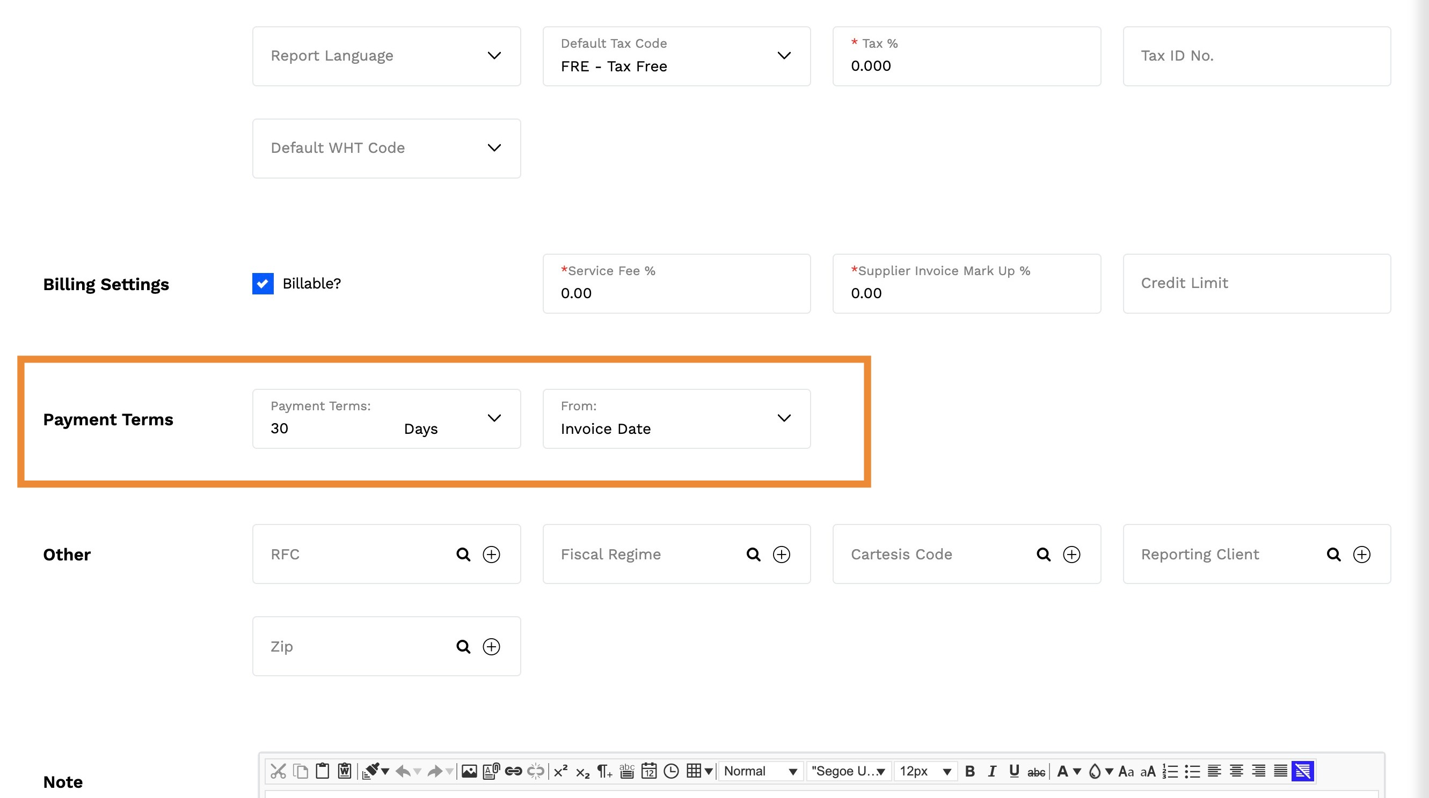
Task: Insert a numbered list
Action: click(x=1170, y=771)
